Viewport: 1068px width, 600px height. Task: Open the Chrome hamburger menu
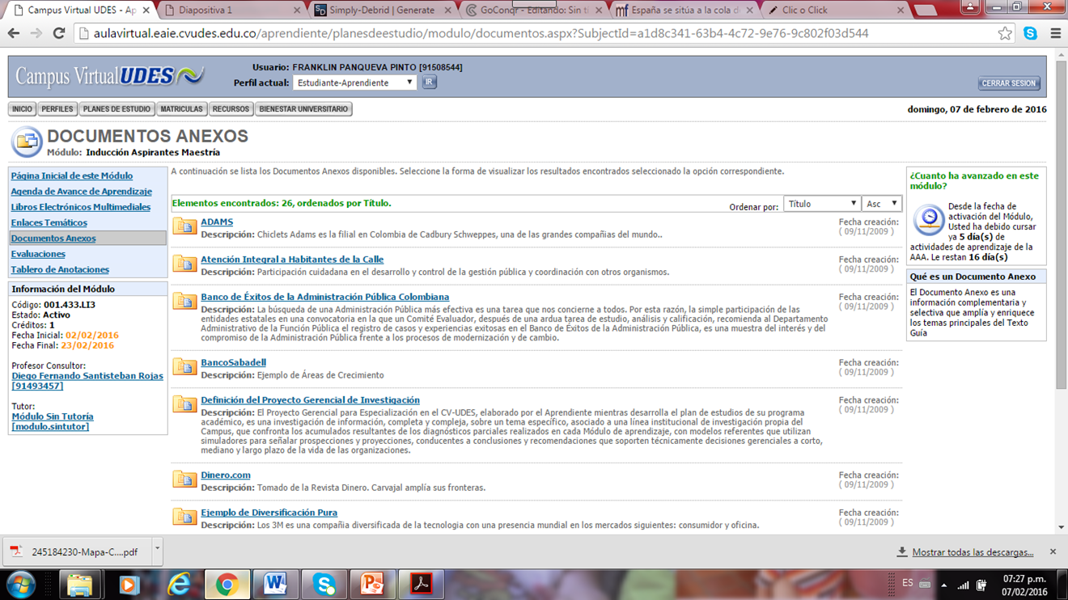tap(1055, 33)
